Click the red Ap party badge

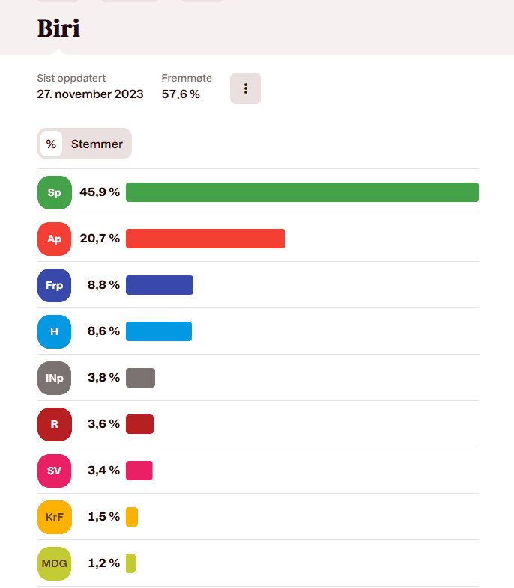[x=55, y=239]
